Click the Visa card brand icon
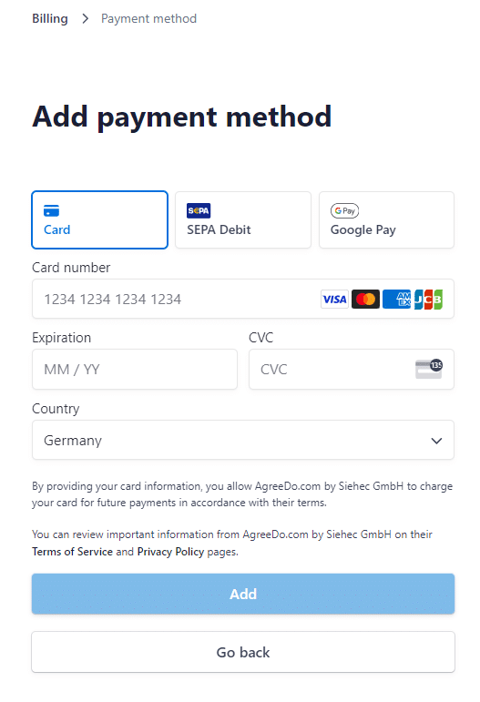This screenshot has height=702, width=480. pos(334,299)
